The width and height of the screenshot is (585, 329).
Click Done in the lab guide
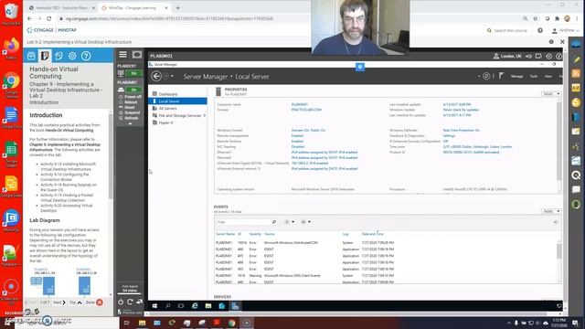(x=94, y=302)
